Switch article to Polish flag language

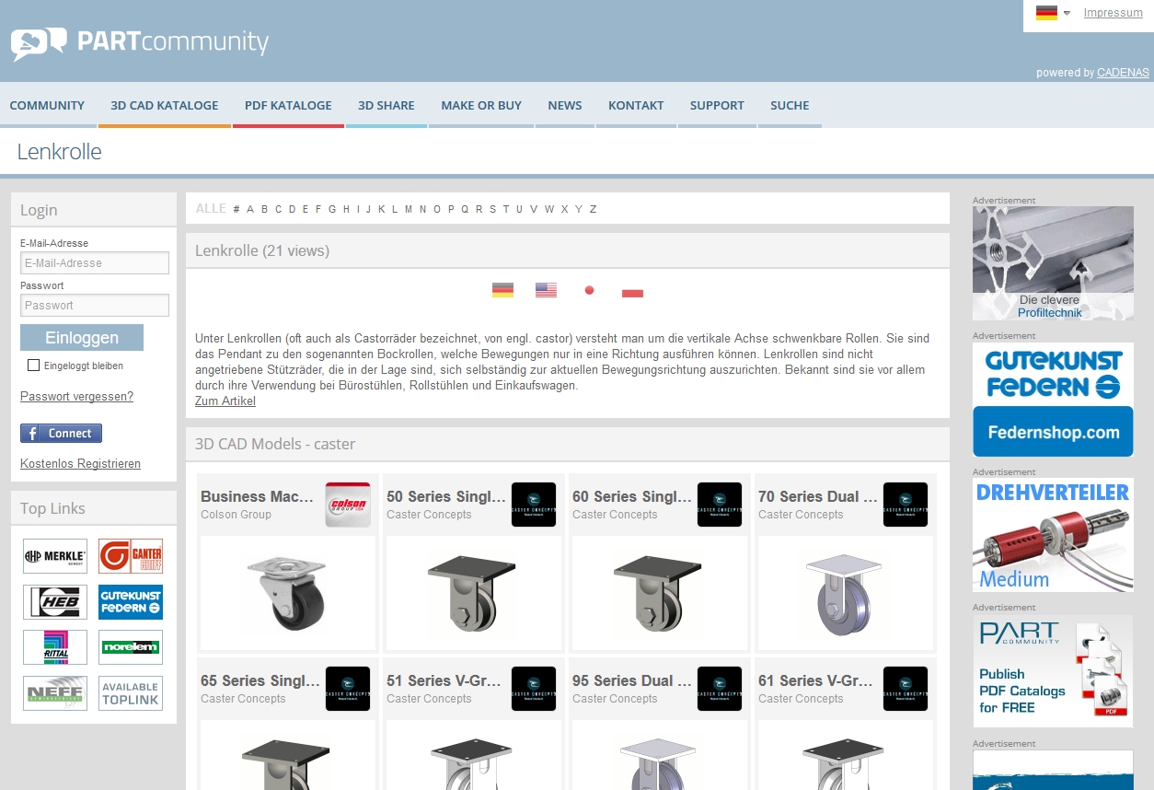[632, 290]
